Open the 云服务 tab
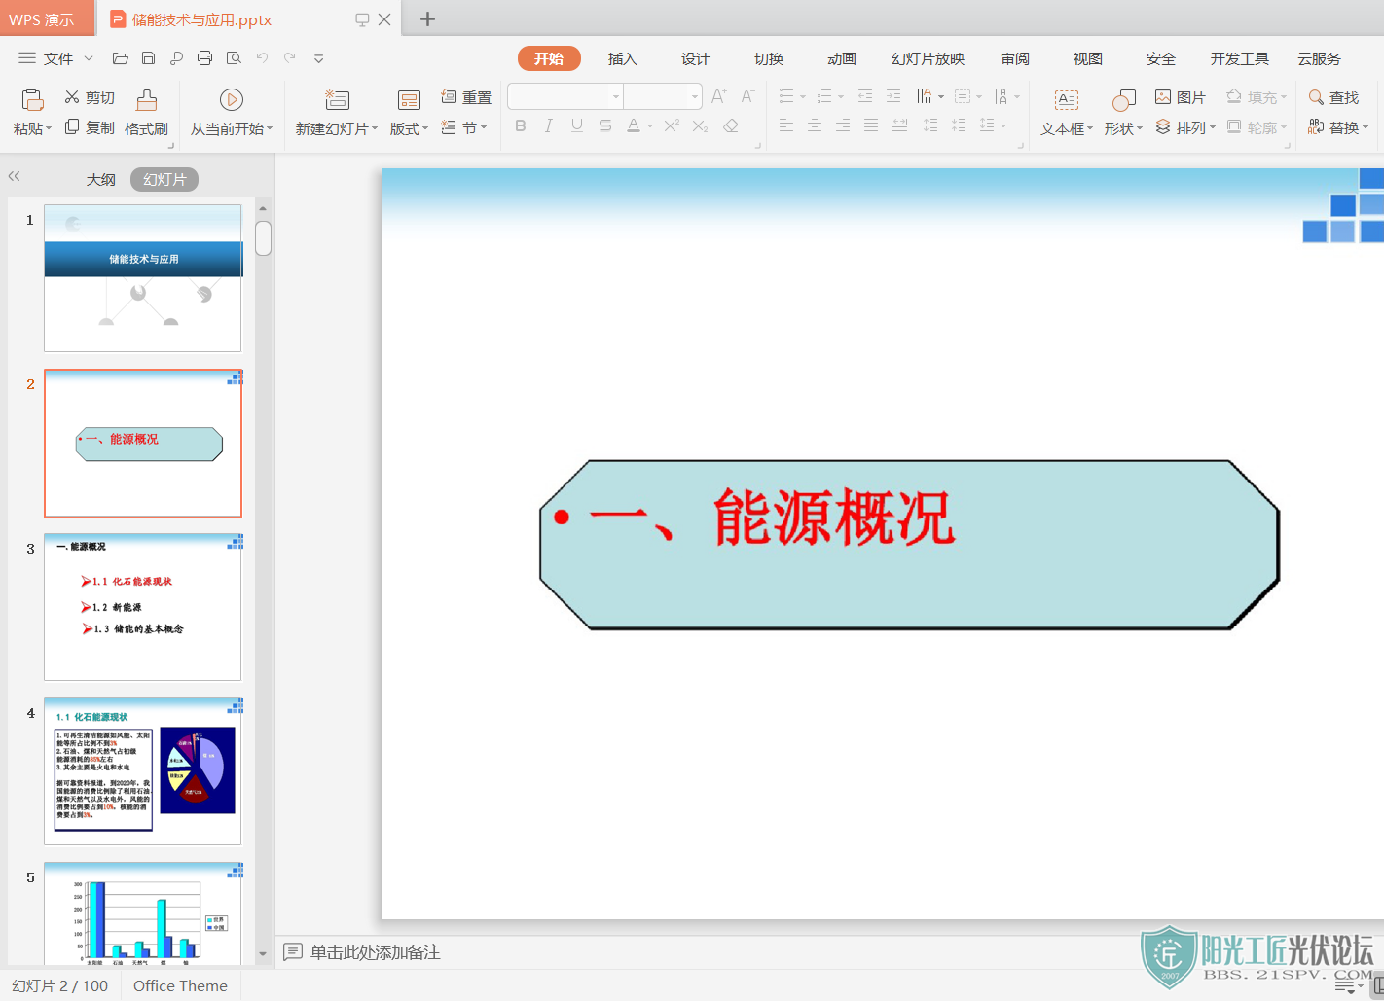The width and height of the screenshot is (1384, 1001). (1319, 58)
